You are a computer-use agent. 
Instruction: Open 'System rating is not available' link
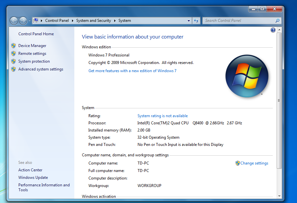coord(162,116)
